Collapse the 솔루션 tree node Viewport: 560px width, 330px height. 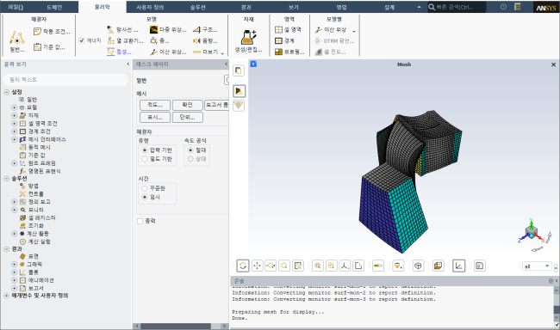[x=6, y=178]
